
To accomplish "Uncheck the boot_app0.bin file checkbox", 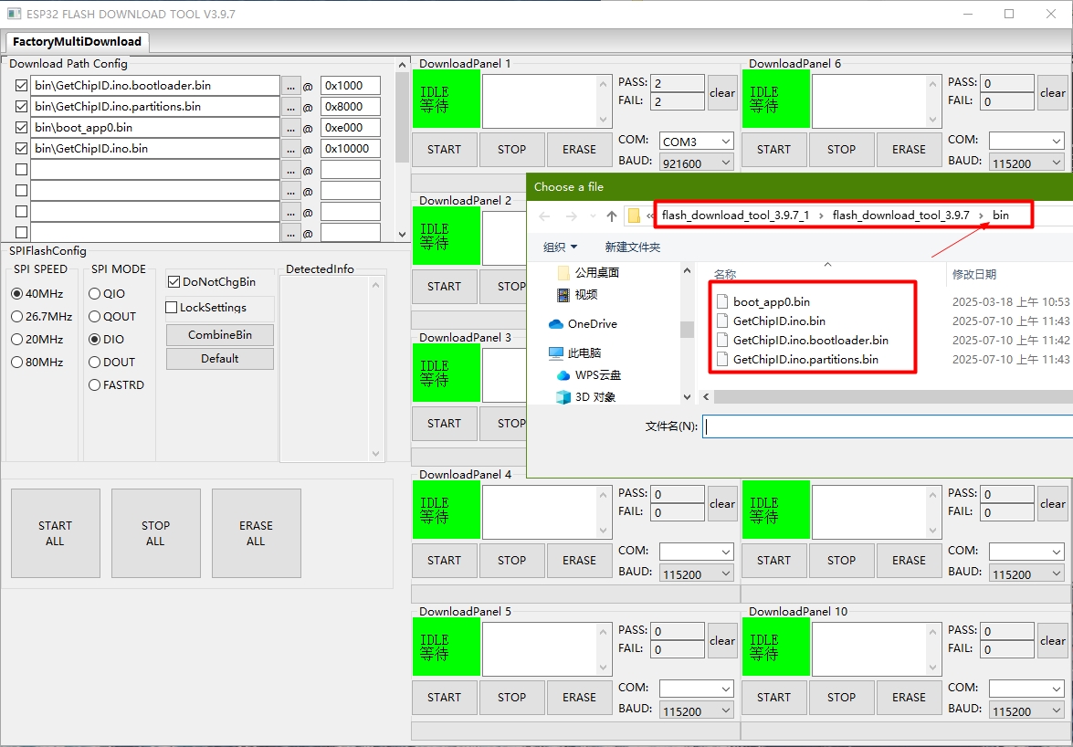I will 21,127.
